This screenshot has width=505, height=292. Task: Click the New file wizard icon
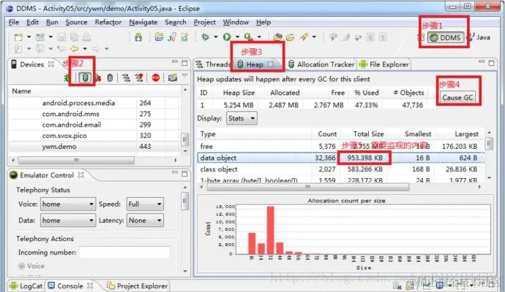point(19,37)
